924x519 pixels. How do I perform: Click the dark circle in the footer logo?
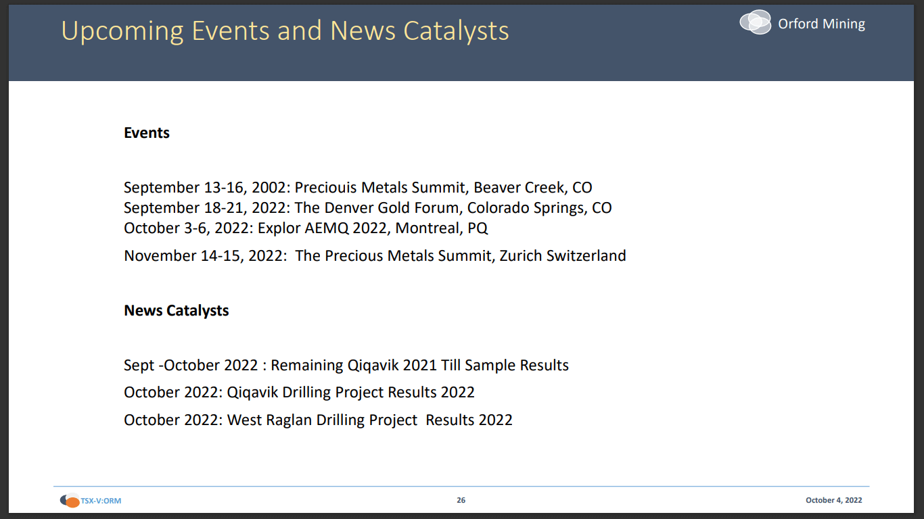(x=64, y=501)
